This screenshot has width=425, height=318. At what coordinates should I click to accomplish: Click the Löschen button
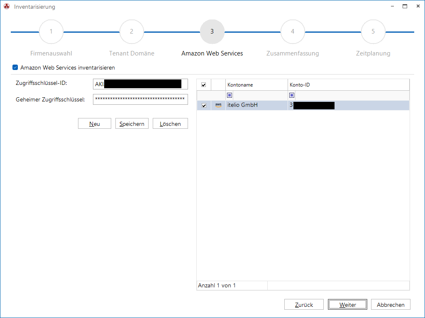170,123
